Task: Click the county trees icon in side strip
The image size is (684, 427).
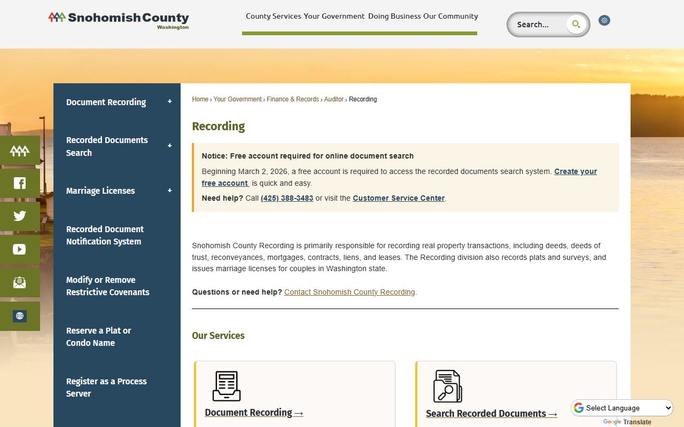Action: coord(20,151)
